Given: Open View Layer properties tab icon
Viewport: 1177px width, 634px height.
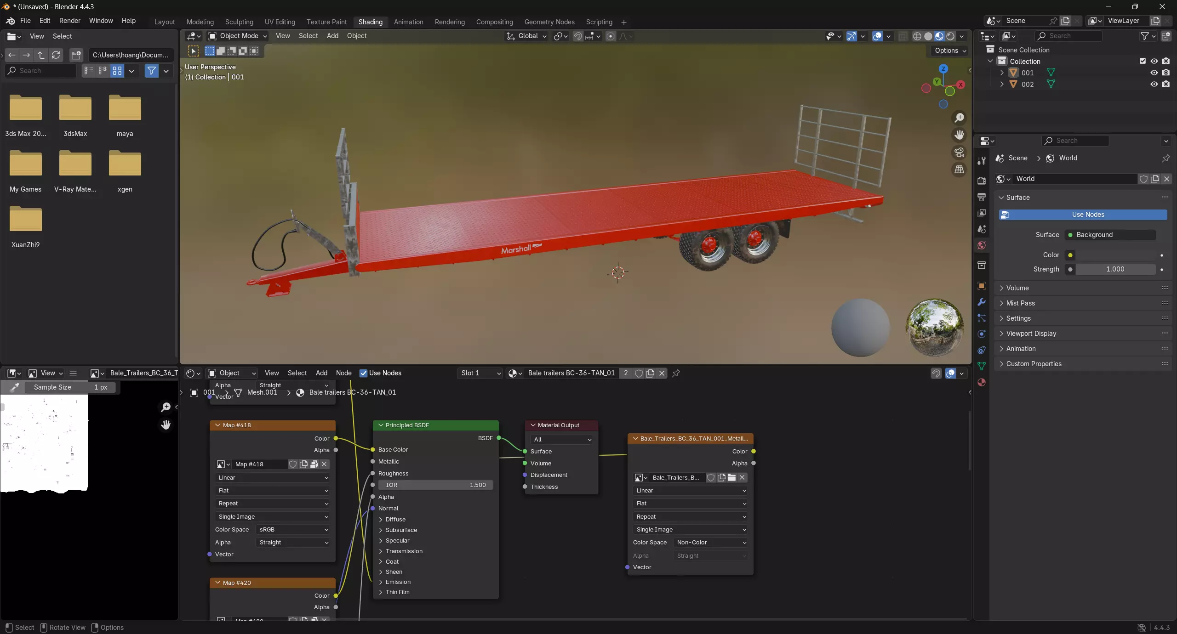Looking at the screenshot, I should click(982, 213).
